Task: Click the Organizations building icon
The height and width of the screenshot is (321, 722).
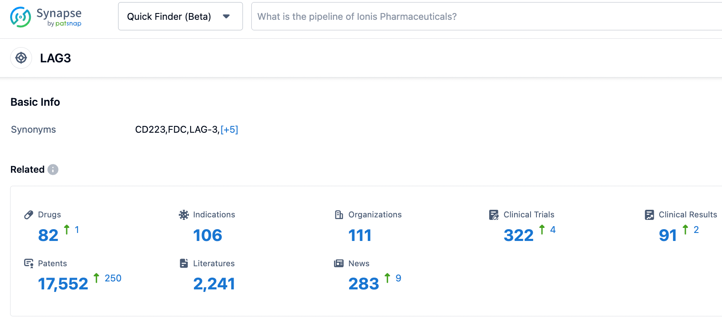Action: (339, 215)
